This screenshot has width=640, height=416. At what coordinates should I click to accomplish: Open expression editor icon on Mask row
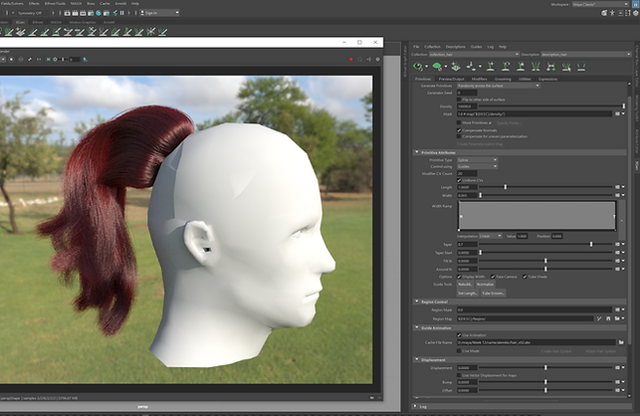pyautogui.click(x=617, y=113)
